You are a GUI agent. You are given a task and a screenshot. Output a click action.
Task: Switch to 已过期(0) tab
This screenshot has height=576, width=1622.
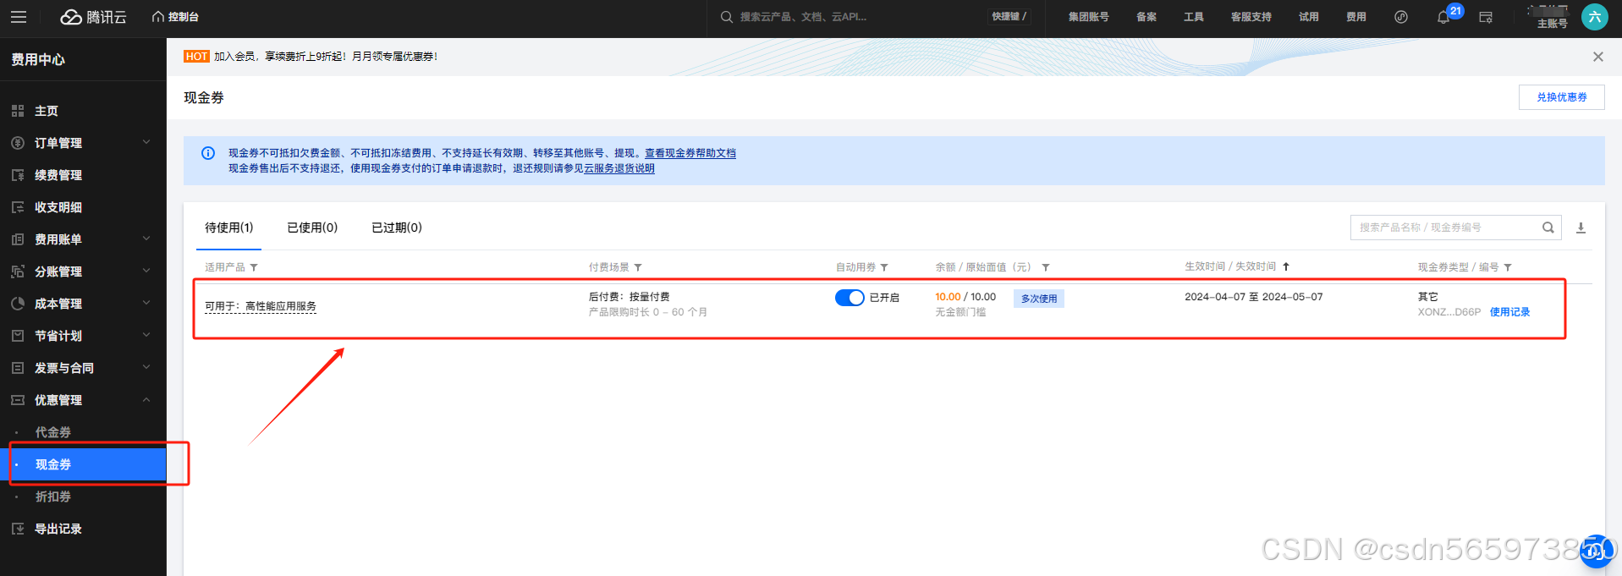tap(397, 228)
